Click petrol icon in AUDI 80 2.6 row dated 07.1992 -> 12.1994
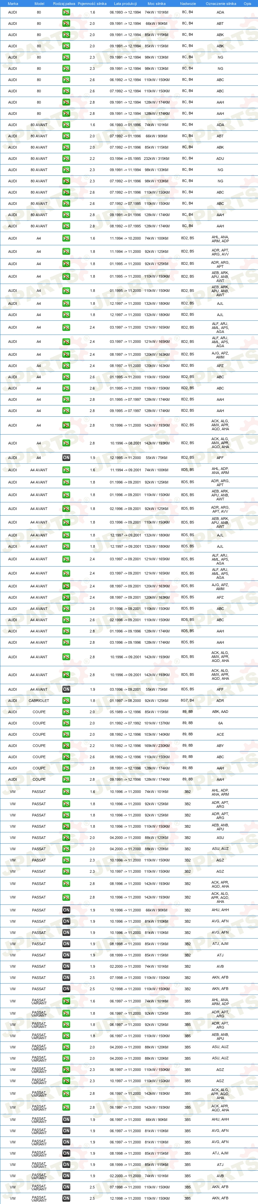 pyautogui.click(x=66, y=91)
